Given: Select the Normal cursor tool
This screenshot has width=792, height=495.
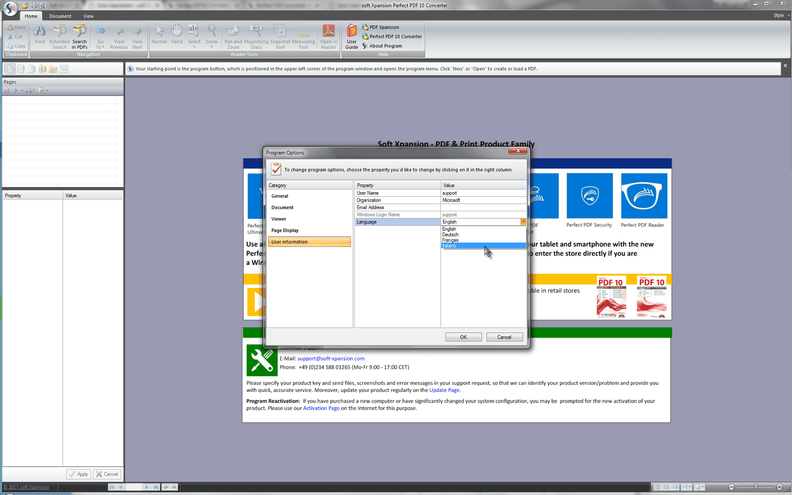Looking at the screenshot, I should pyautogui.click(x=159, y=35).
